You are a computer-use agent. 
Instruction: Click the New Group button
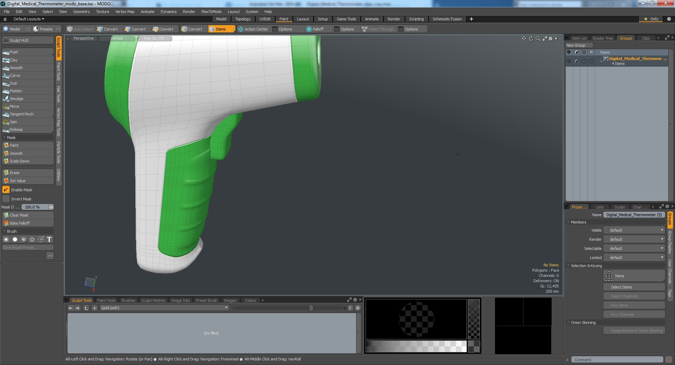[x=579, y=45]
